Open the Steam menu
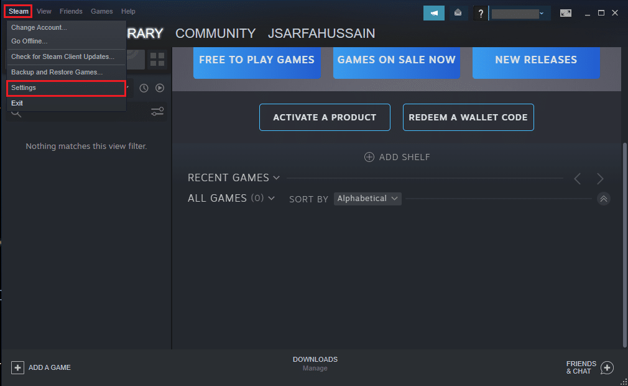Viewport: 628px width, 386px height. (17, 11)
